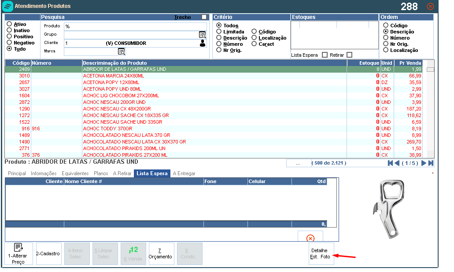The image size is (454, 272).
Task: Close window with red circle X
Action: pos(431,6)
